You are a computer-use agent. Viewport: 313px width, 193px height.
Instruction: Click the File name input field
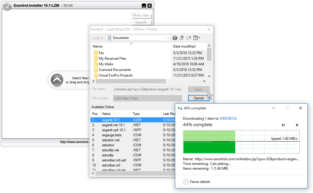[x=147, y=89]
